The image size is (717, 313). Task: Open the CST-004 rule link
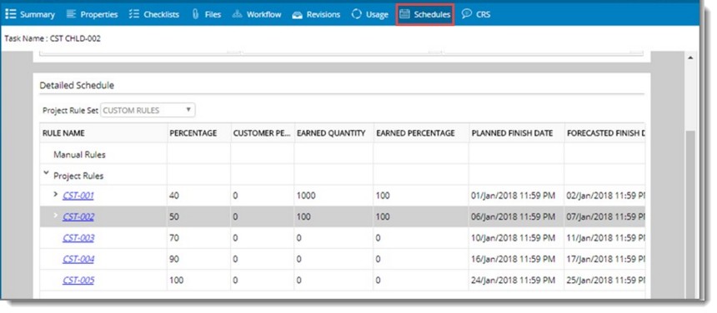[78, 259]
